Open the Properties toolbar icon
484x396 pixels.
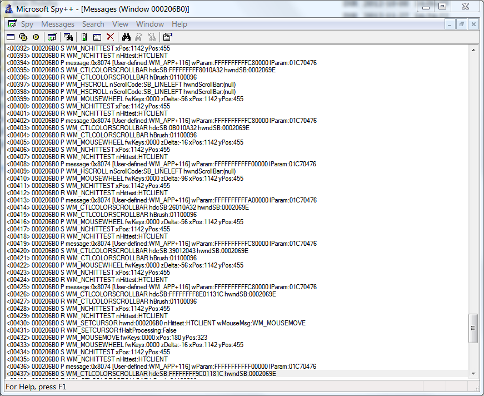(x=167, y=37)
